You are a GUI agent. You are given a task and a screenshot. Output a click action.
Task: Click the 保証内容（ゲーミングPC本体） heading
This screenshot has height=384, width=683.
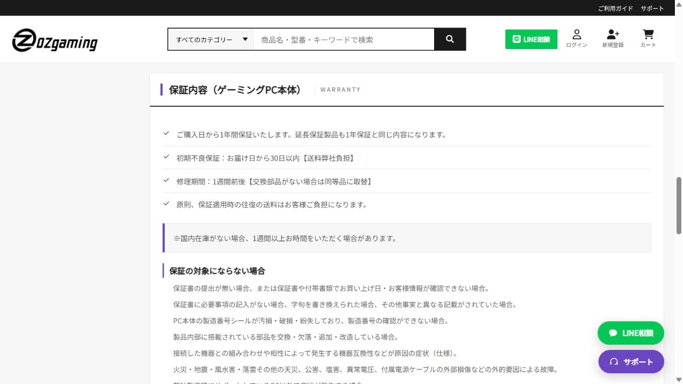coord(235,90)
